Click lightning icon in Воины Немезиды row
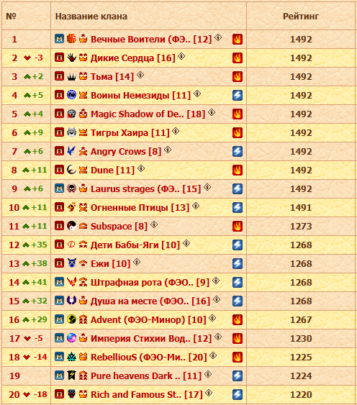357x405 pixels. [238, 95]
